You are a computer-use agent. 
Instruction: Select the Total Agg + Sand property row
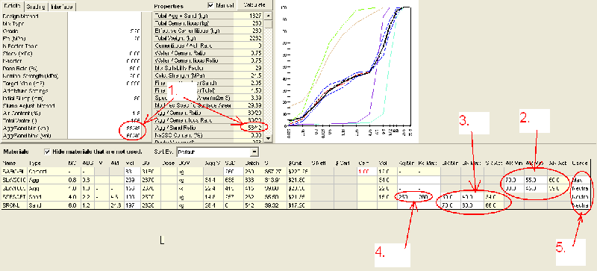coord(209,16)
